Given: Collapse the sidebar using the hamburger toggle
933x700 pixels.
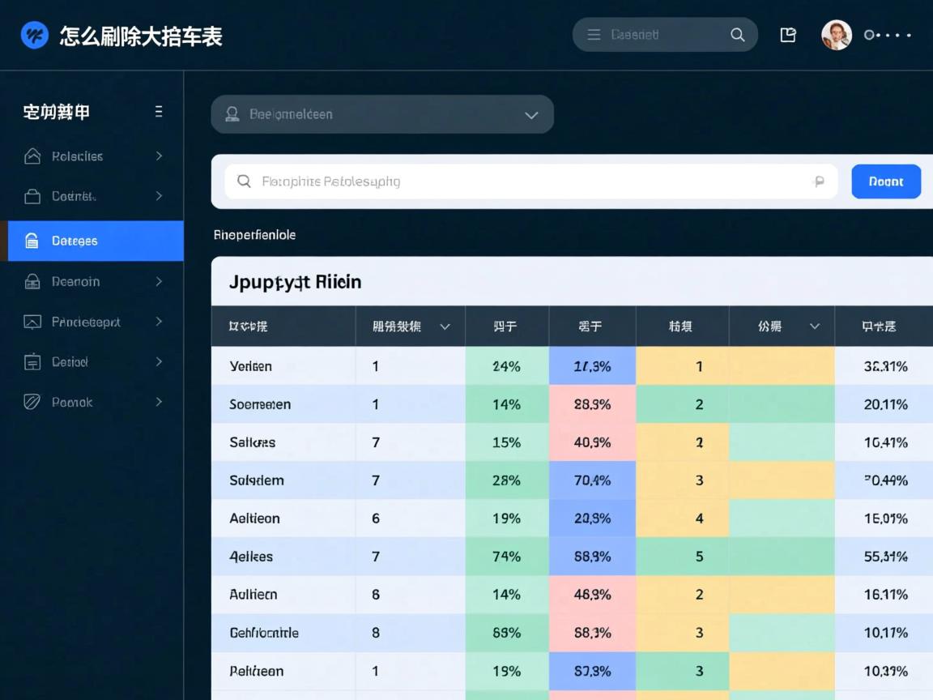Looking at the screenshot, I should tap(159, 112).
